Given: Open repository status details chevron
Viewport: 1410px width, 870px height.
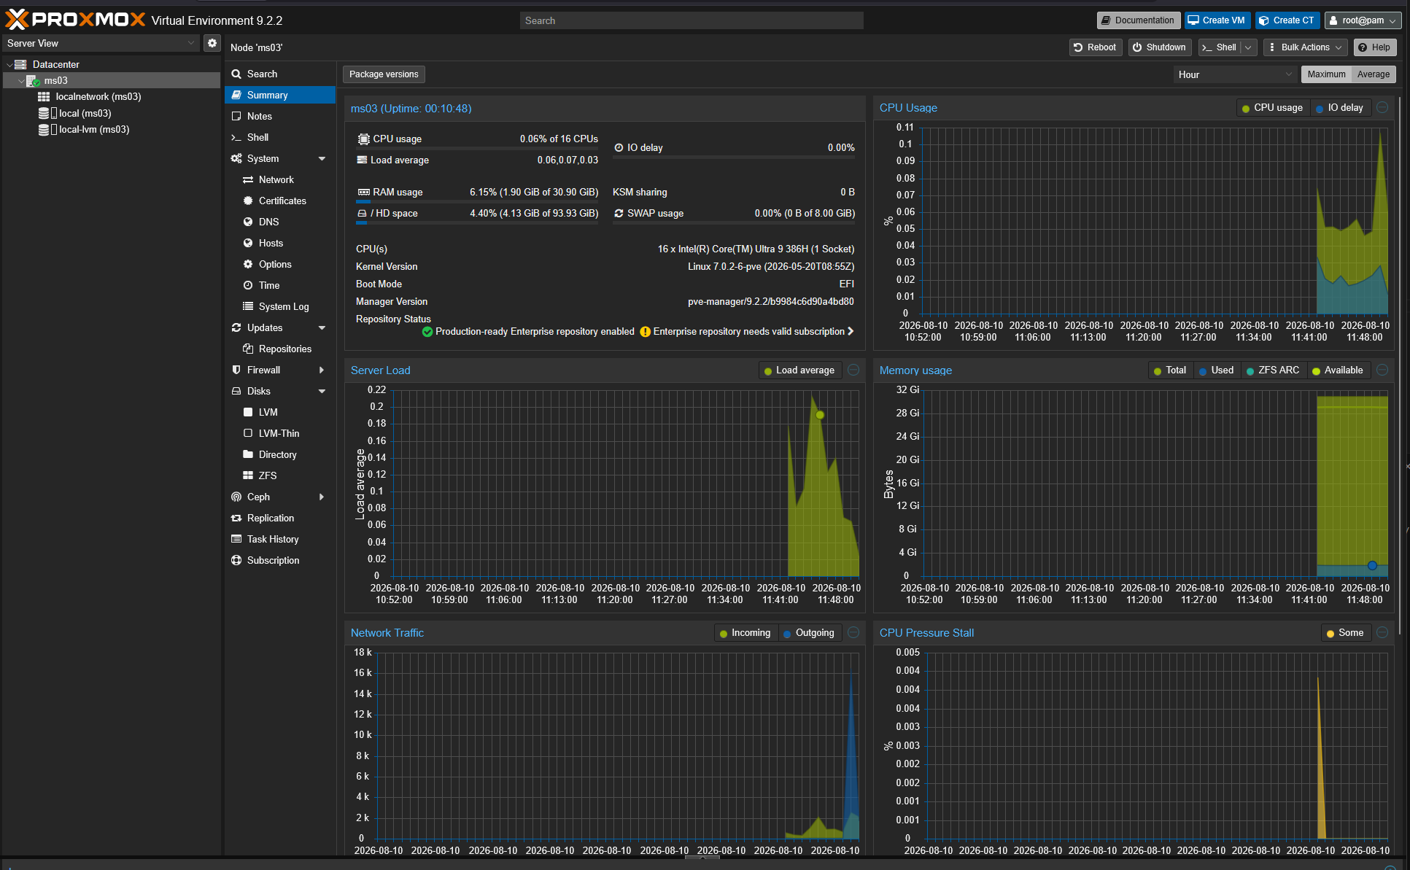Looking at the screenshot, I should click(850, 331).
